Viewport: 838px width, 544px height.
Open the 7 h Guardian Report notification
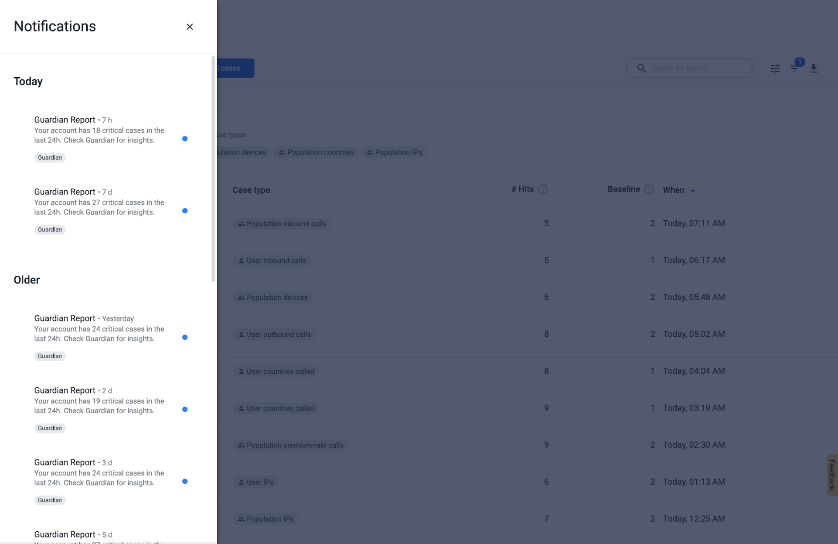tap(108, 138)
